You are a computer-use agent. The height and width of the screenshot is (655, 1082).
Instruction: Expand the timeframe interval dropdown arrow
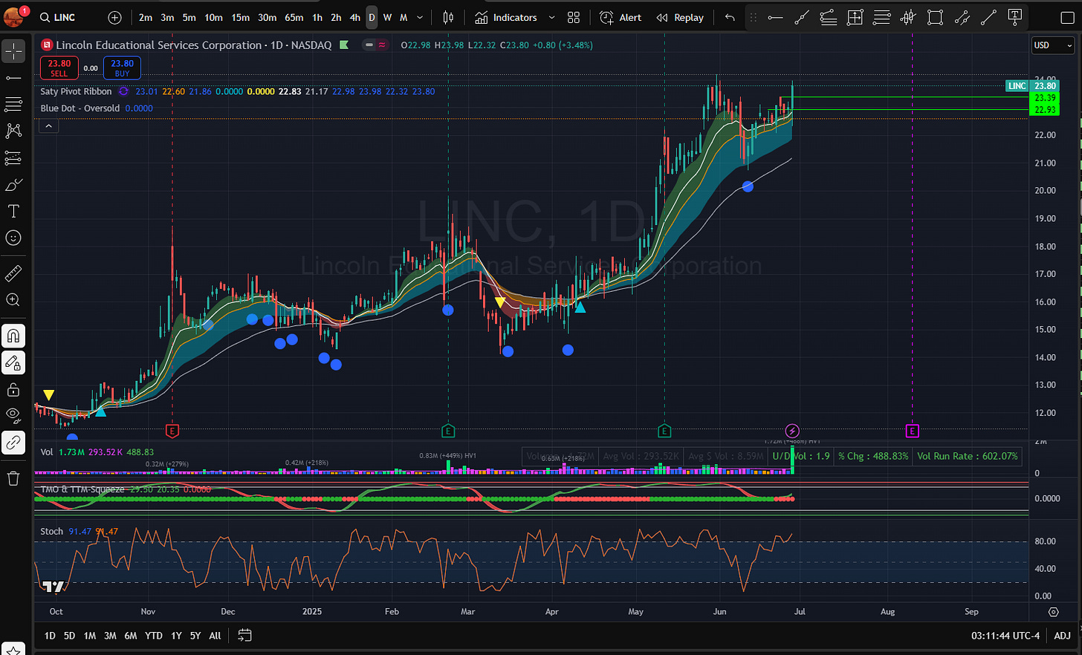click(420, 17)
